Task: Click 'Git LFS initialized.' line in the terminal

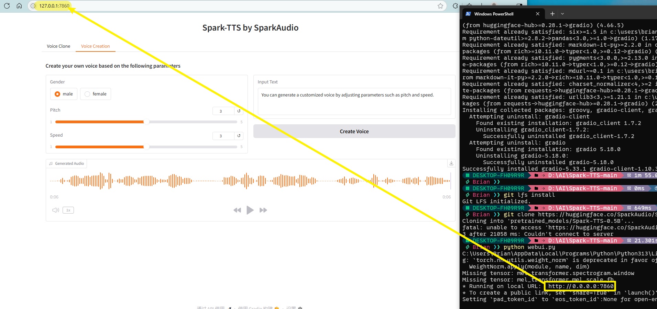Action: tap(496, 202)
